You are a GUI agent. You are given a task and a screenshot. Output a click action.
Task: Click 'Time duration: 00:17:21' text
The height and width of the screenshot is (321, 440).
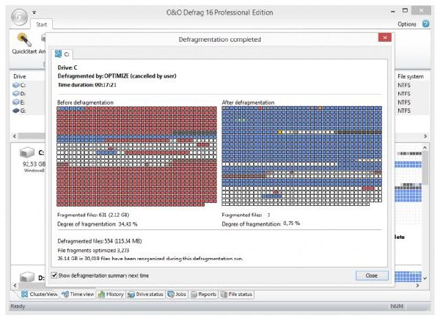(87, 85)
